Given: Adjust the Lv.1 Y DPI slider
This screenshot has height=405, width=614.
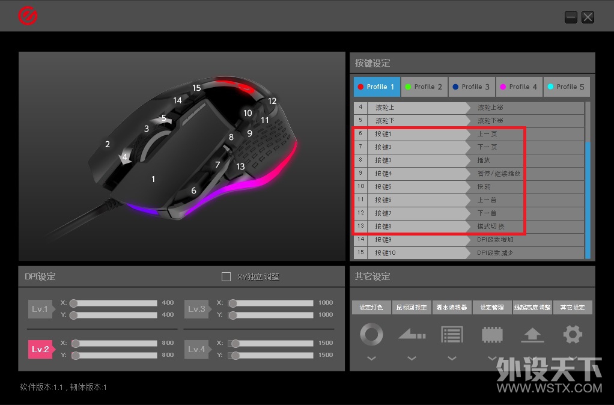Looking at the screenshot, I should [113, 315].
